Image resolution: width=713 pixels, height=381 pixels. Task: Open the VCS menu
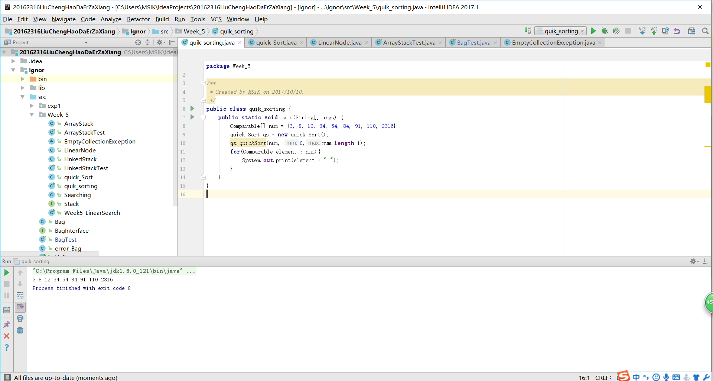[216, 19]
